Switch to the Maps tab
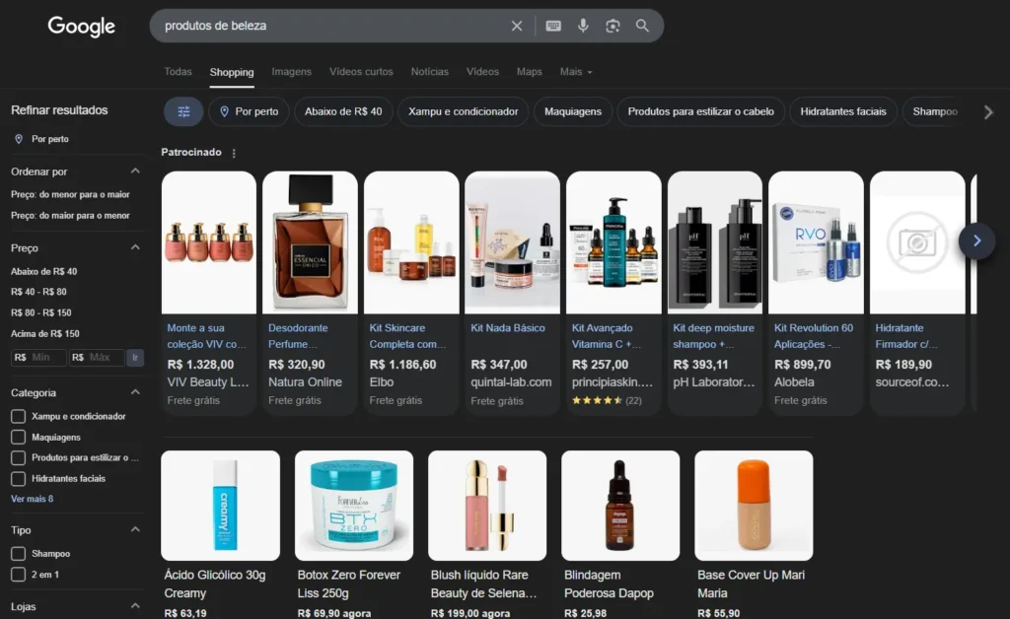The width and height of the screenshot is (1010, 619). 530,71
